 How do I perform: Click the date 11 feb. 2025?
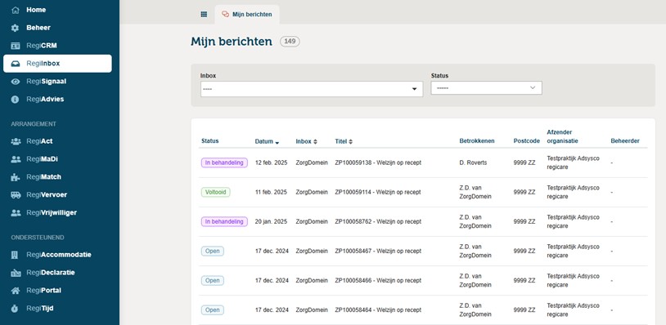pos(271,193)
